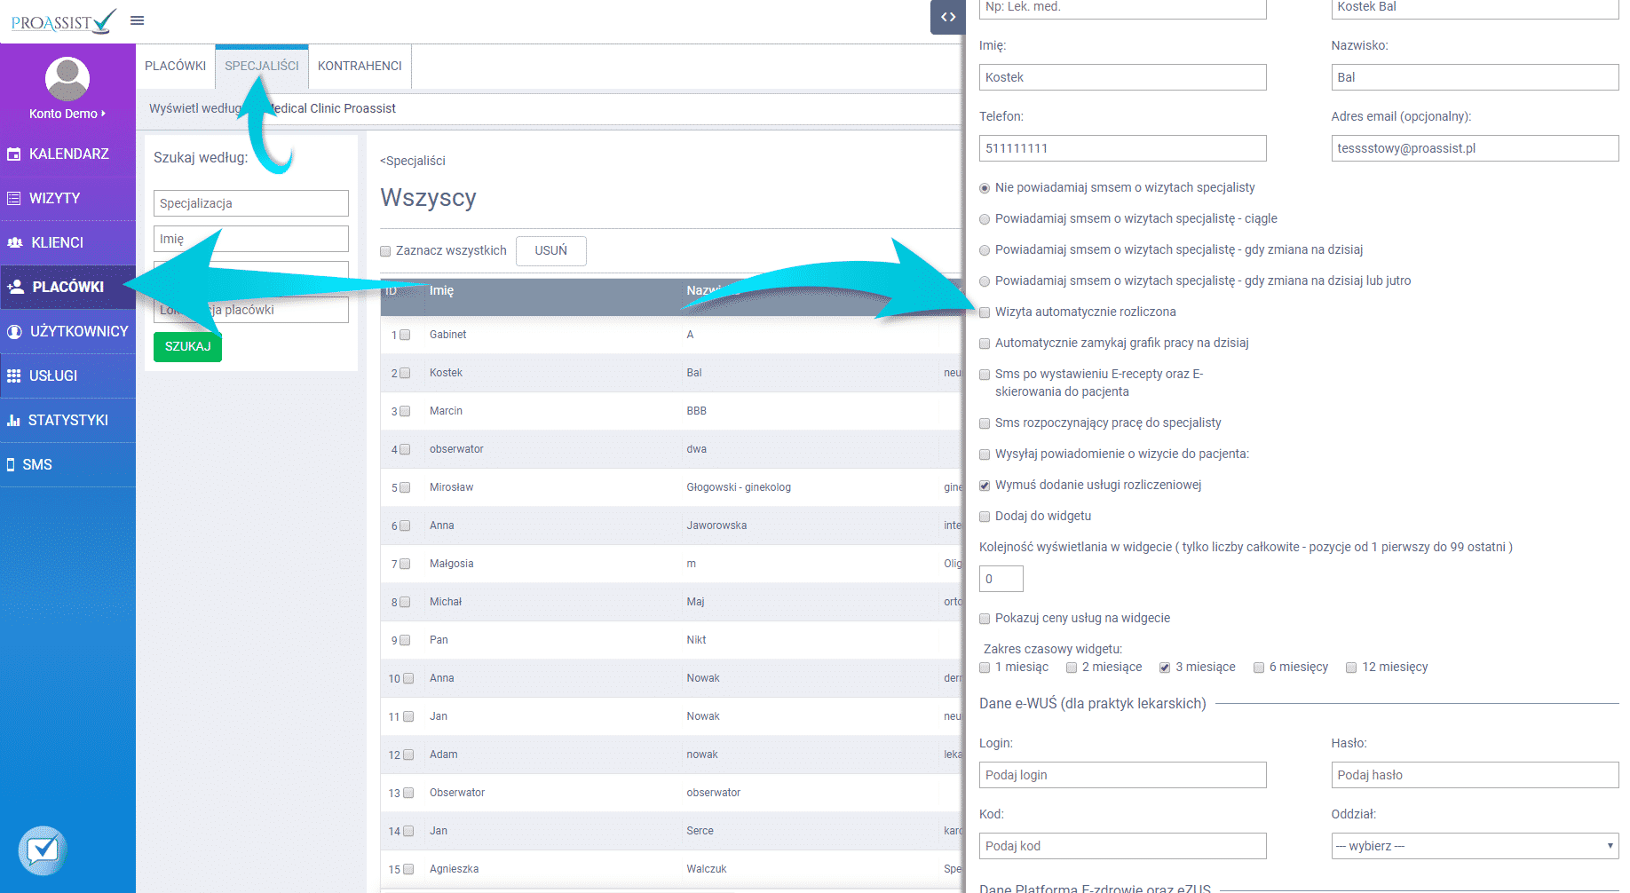1630x893 pixels.
Task: Click the e-WUŚ Hasło field
Action: pyautogui.click(x=1475, y=775)
